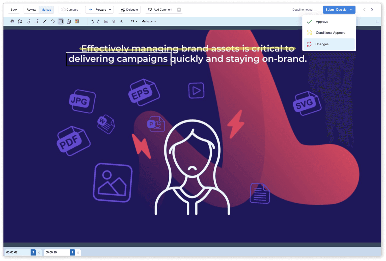386x261 pixels.
Task: Click the Delegate button
Action: point(129,10)
